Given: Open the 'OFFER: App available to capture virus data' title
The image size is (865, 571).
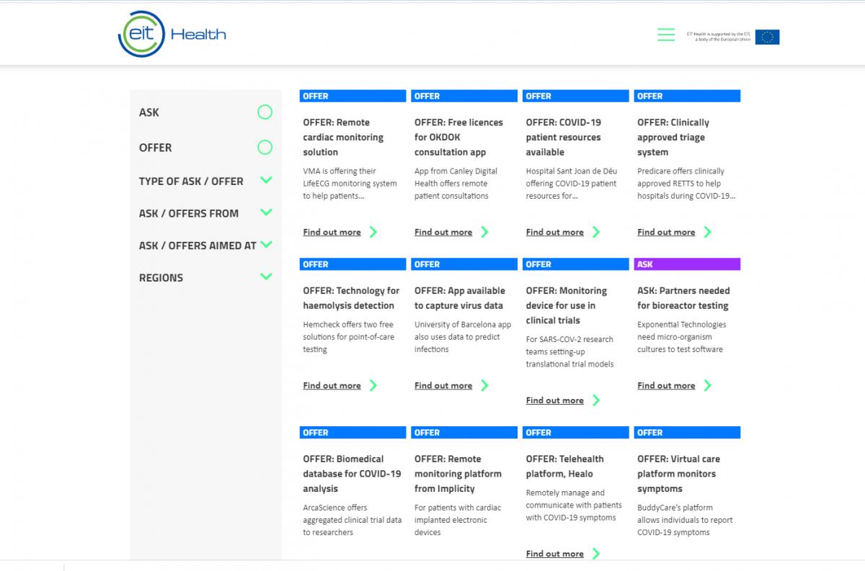Looking at the screenshot, I should coord(459,298).
